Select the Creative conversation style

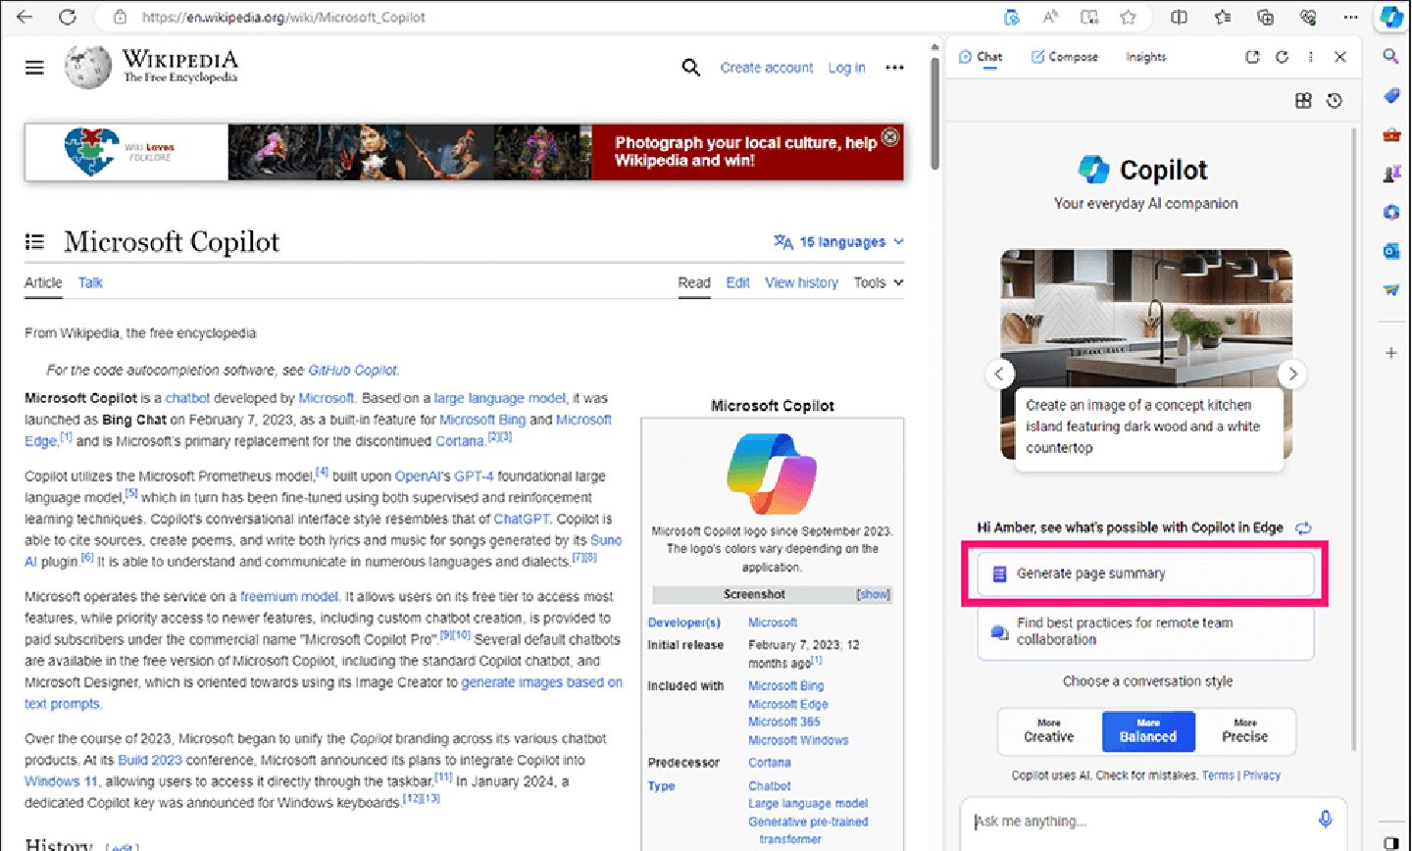click(1049, 731)
